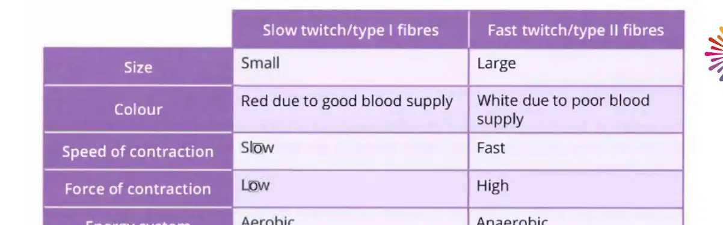The width and height of the screenshot is (723, 225).
Task: Click the empty top-left corner above Size
Action: pos(138,29)
